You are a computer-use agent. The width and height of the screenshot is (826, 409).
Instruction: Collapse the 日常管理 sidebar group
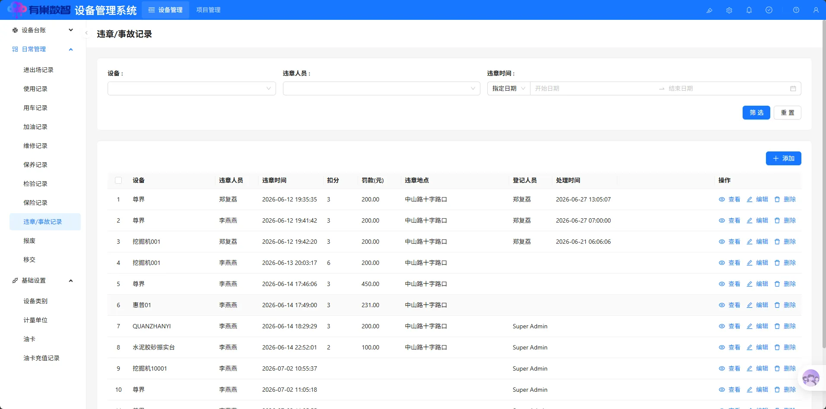click(x=43, y=49)
